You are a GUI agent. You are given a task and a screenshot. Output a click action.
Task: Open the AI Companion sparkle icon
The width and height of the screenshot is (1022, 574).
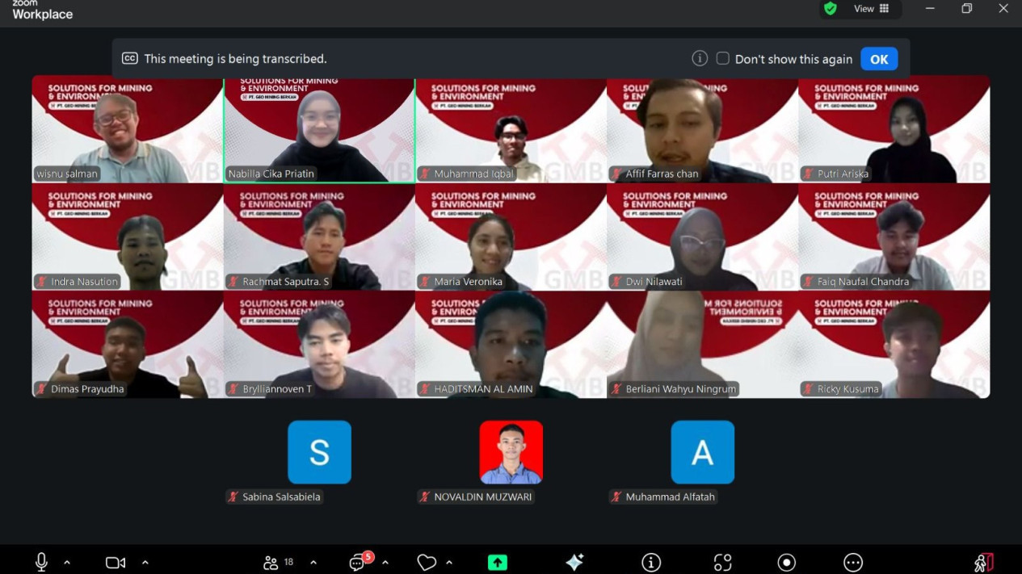(x=574, y=563)
